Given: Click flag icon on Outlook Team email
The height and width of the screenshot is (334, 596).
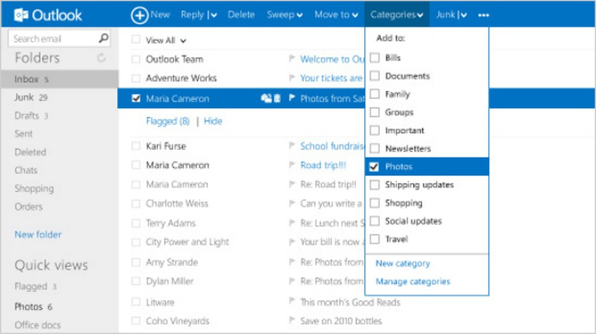Looking at the screenshot, I should (292, 59).
